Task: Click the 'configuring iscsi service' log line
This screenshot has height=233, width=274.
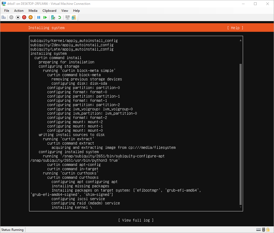Action: coord(78,199)
